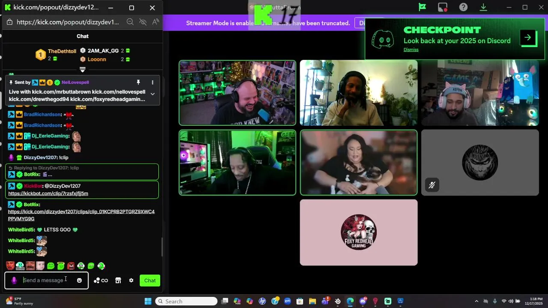Click the zoom out icon in address bar
This screenshot has width=548, height=308.
(x=130, y=22)
